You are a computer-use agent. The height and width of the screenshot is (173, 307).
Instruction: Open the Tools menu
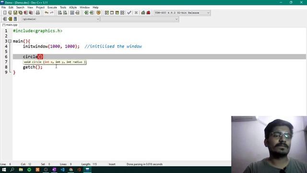63,7
